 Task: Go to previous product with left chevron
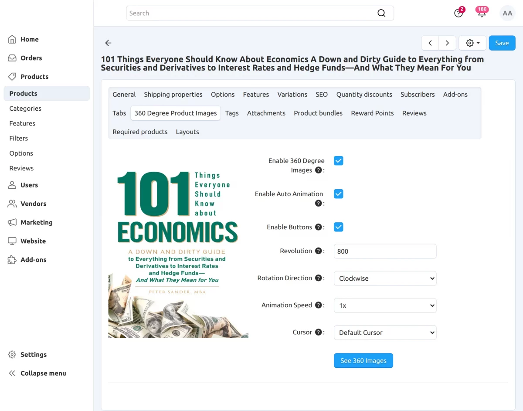coord(430,43)
